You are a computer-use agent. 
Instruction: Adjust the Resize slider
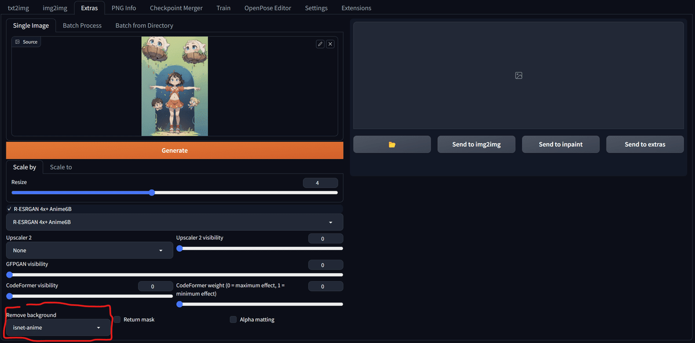click(x=174, y=193)
